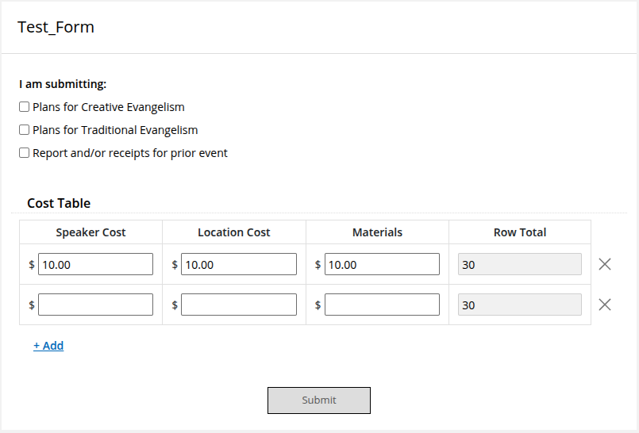Image resolution: width=639 pixels, height=433 pixels.
Task: Enable Plans for Traditional Evangelism option
Action: 25,130
